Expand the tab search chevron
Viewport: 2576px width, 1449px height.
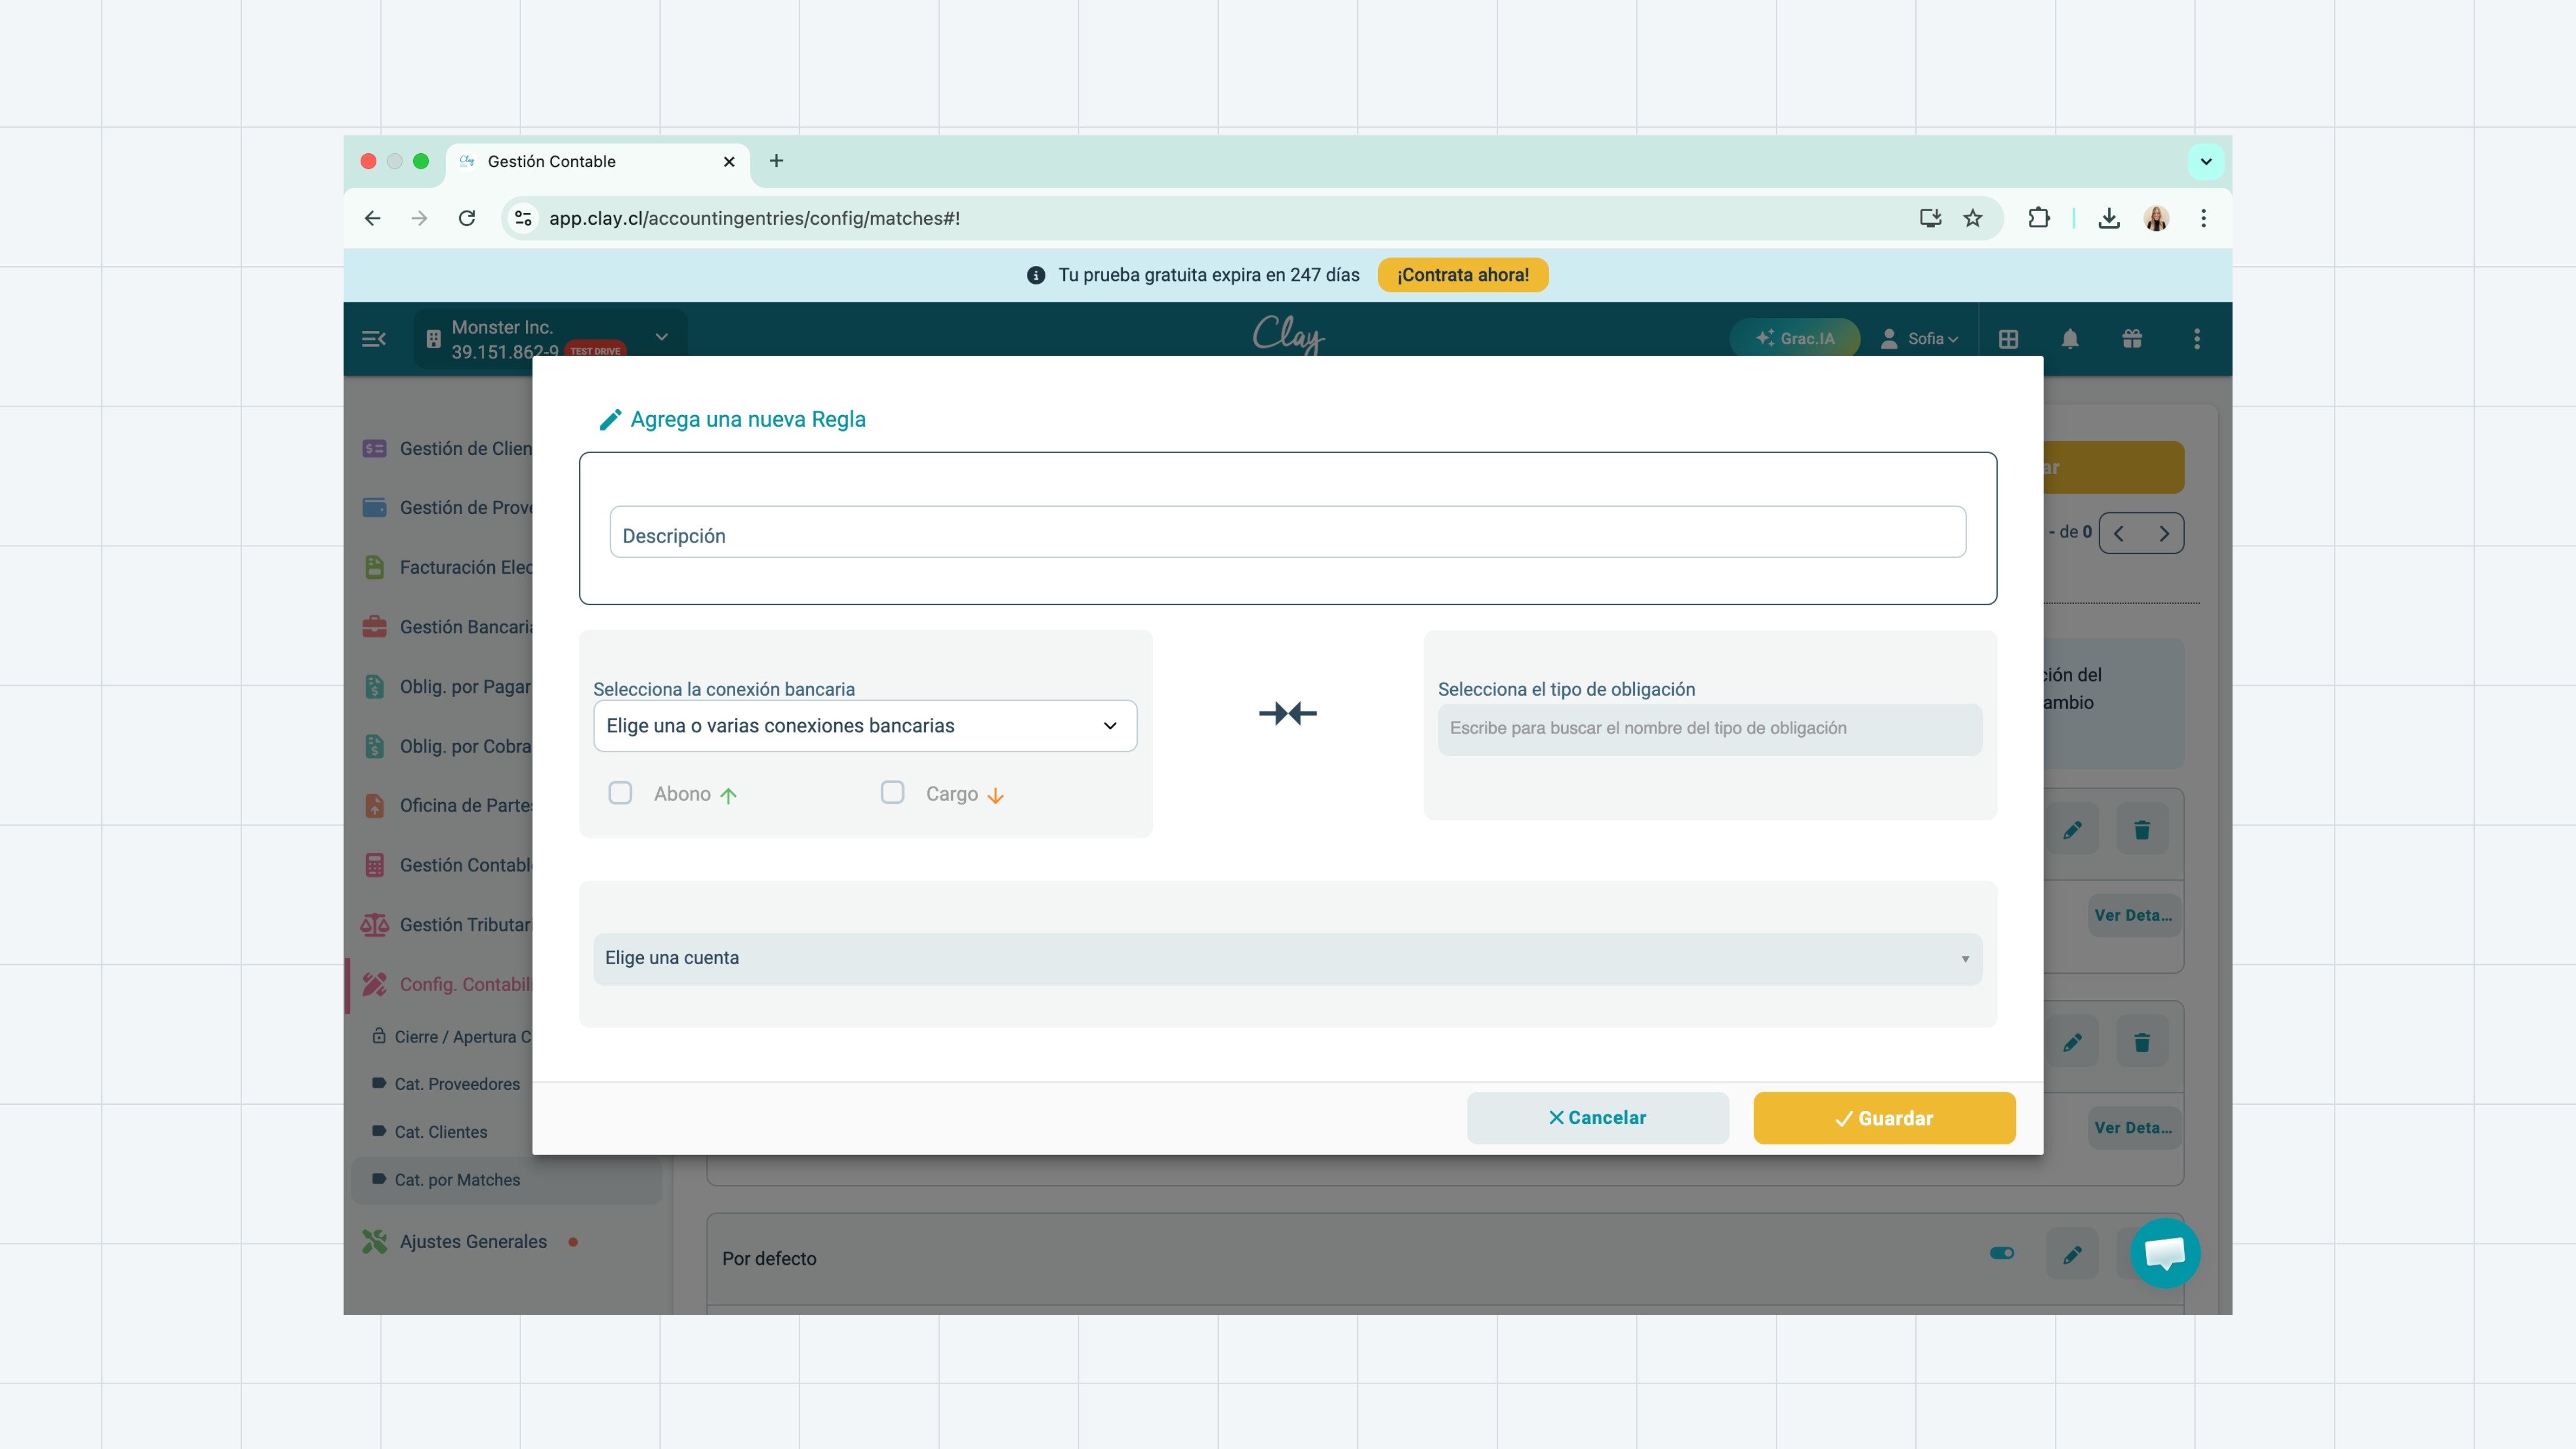(x=2206, y=162)
